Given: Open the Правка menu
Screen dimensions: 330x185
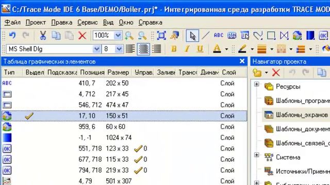Looking at the screenshot, I should coord(62,23).
